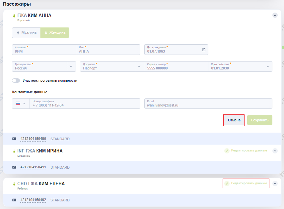Open the Гражданство dropdown
The width and height of the screenshot is (284, 209).
click(44, 66)
